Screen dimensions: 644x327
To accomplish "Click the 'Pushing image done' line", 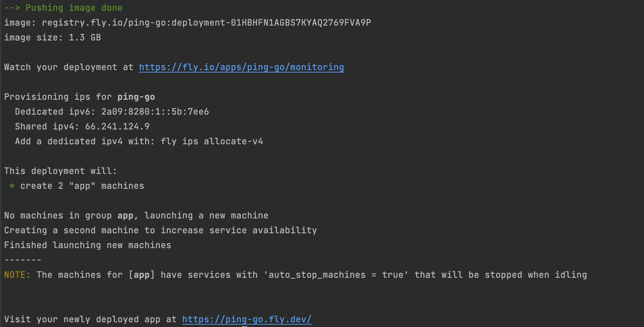I will click(74, 8).
